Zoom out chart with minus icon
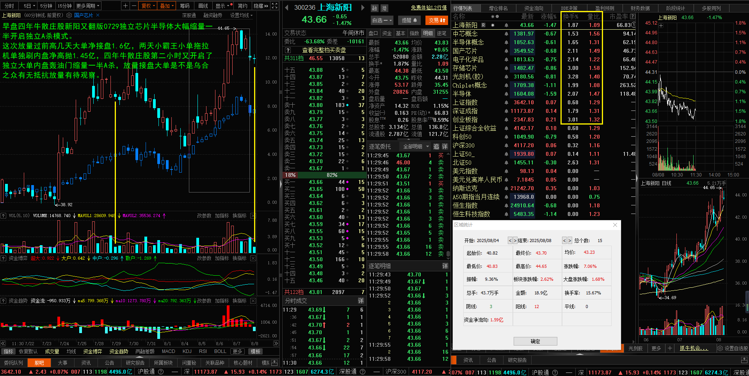Screen dimensions: 749x376 [x=133, y=6]
